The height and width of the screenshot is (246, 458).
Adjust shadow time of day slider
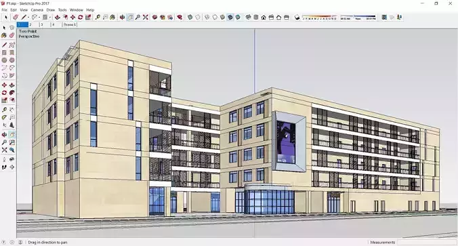point(358,17)
